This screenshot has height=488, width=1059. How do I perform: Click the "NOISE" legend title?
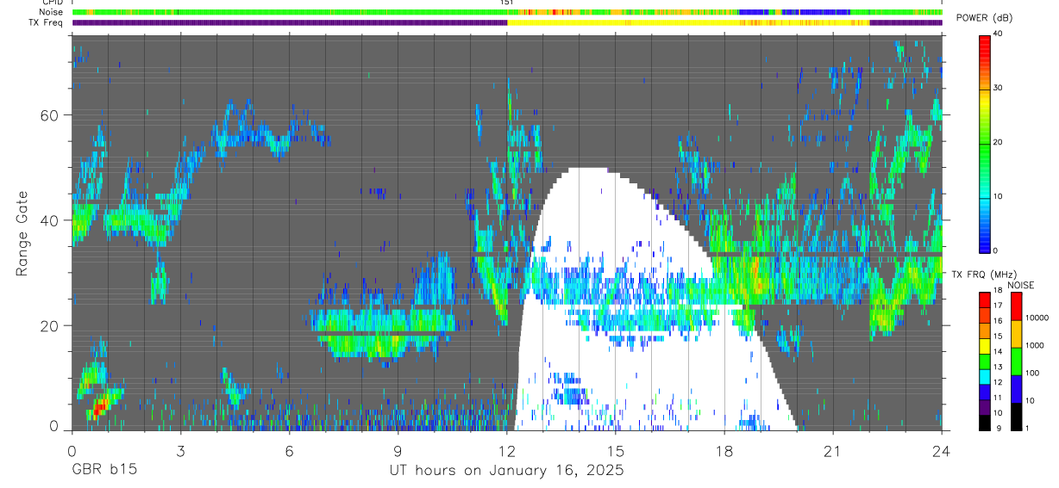[x=1021, y=285]
